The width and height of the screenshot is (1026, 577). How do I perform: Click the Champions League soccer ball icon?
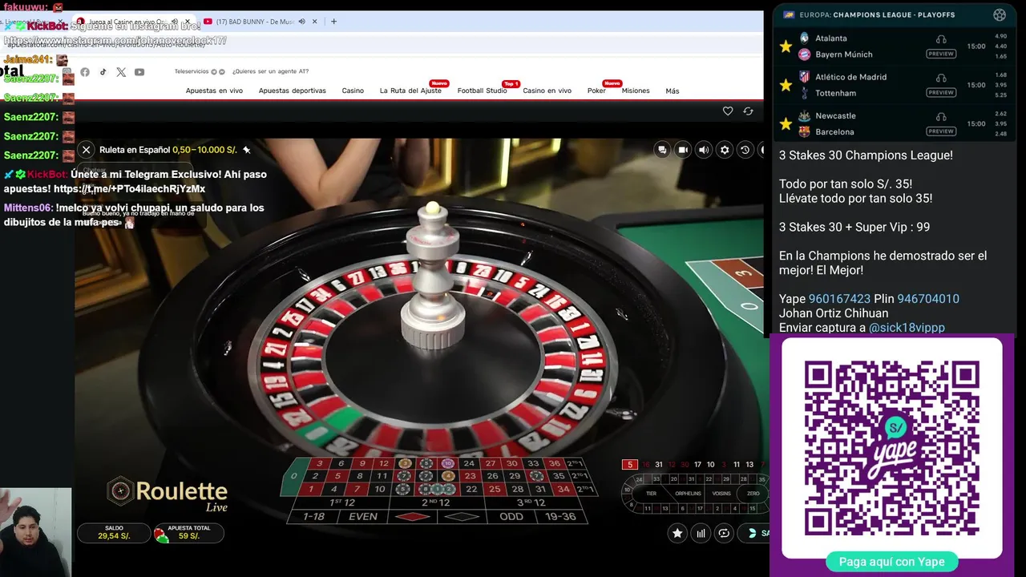pos(999,14)
